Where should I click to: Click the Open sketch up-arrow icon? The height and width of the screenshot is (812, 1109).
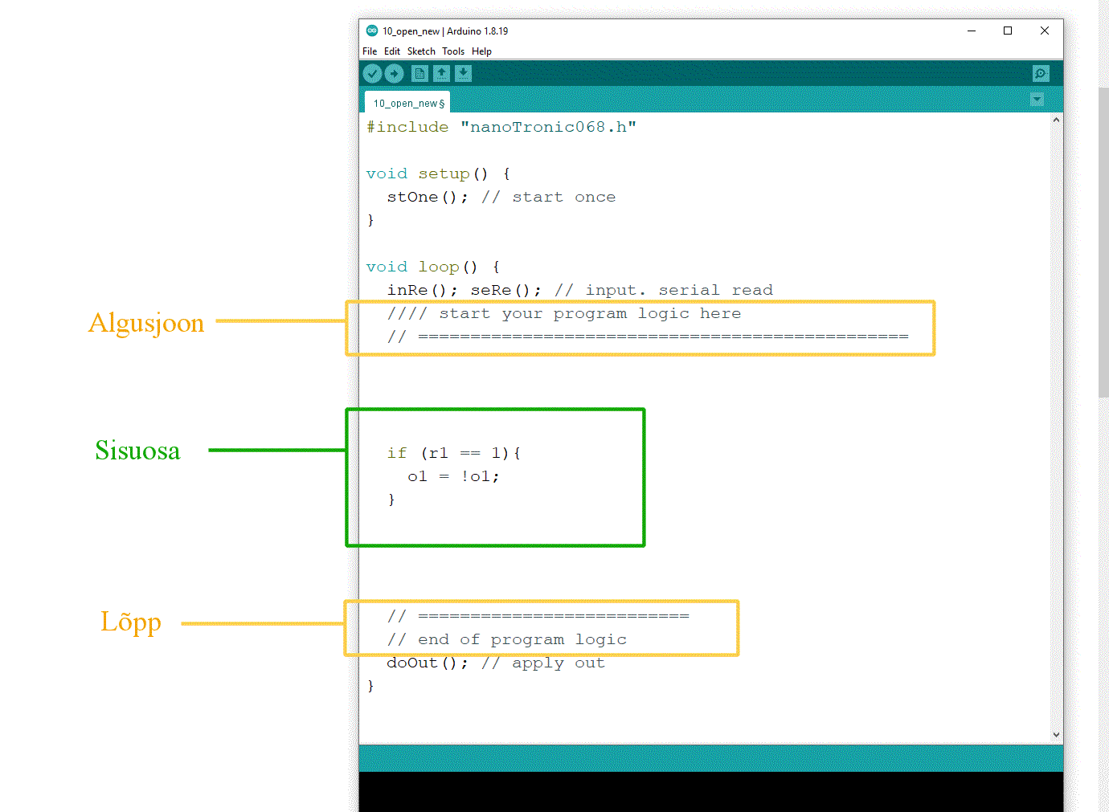click(441, 74)
